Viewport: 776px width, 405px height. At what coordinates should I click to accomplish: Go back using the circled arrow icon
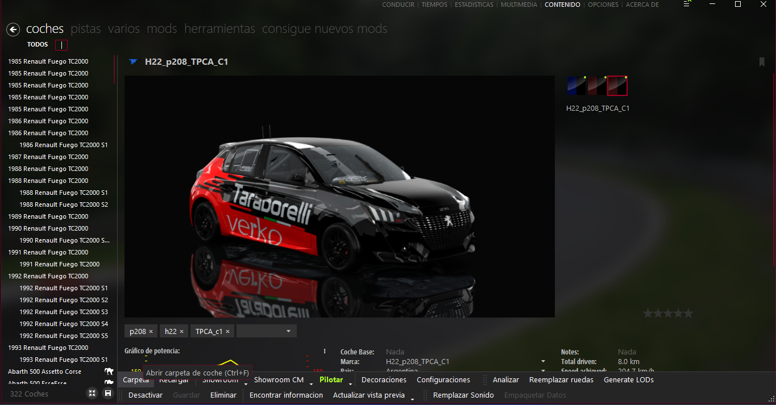(13, 29)
